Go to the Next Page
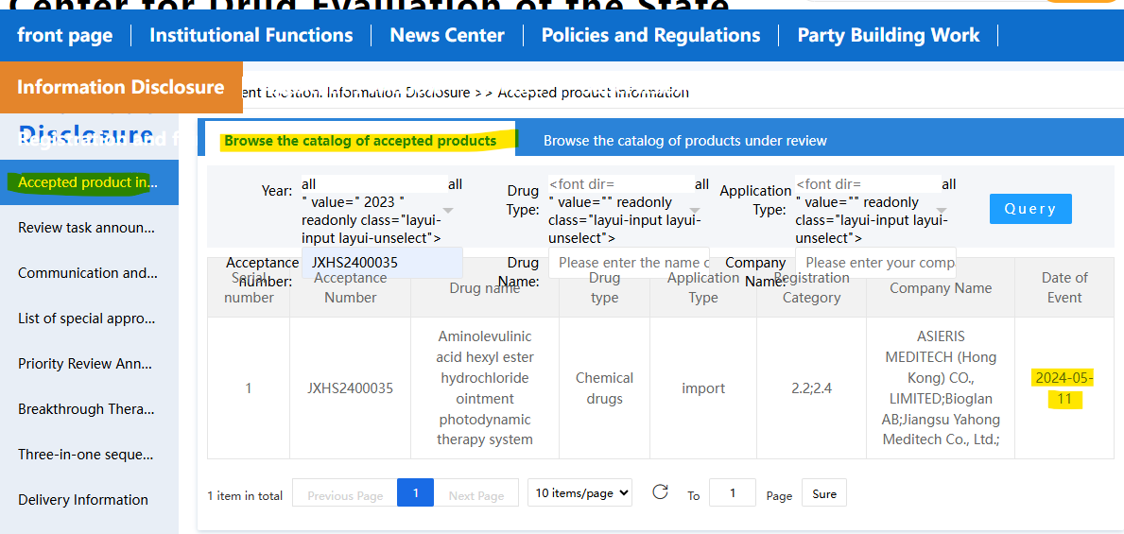This screenshot has width=1124, height=534. click(475, 494)
